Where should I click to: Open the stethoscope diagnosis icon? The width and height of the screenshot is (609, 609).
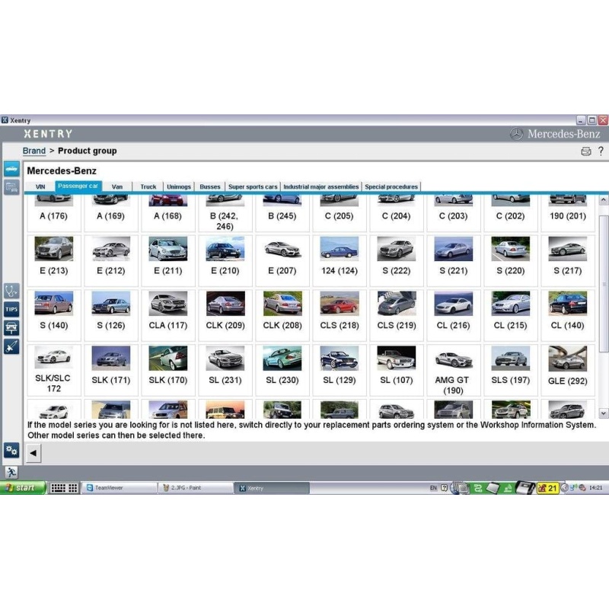point(11,291)
